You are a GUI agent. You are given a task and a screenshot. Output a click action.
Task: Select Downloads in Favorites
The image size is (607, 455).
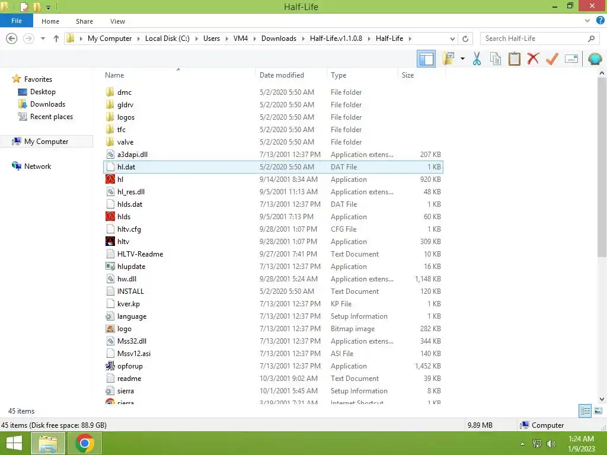pyautogui.click(x=47, y=104)
